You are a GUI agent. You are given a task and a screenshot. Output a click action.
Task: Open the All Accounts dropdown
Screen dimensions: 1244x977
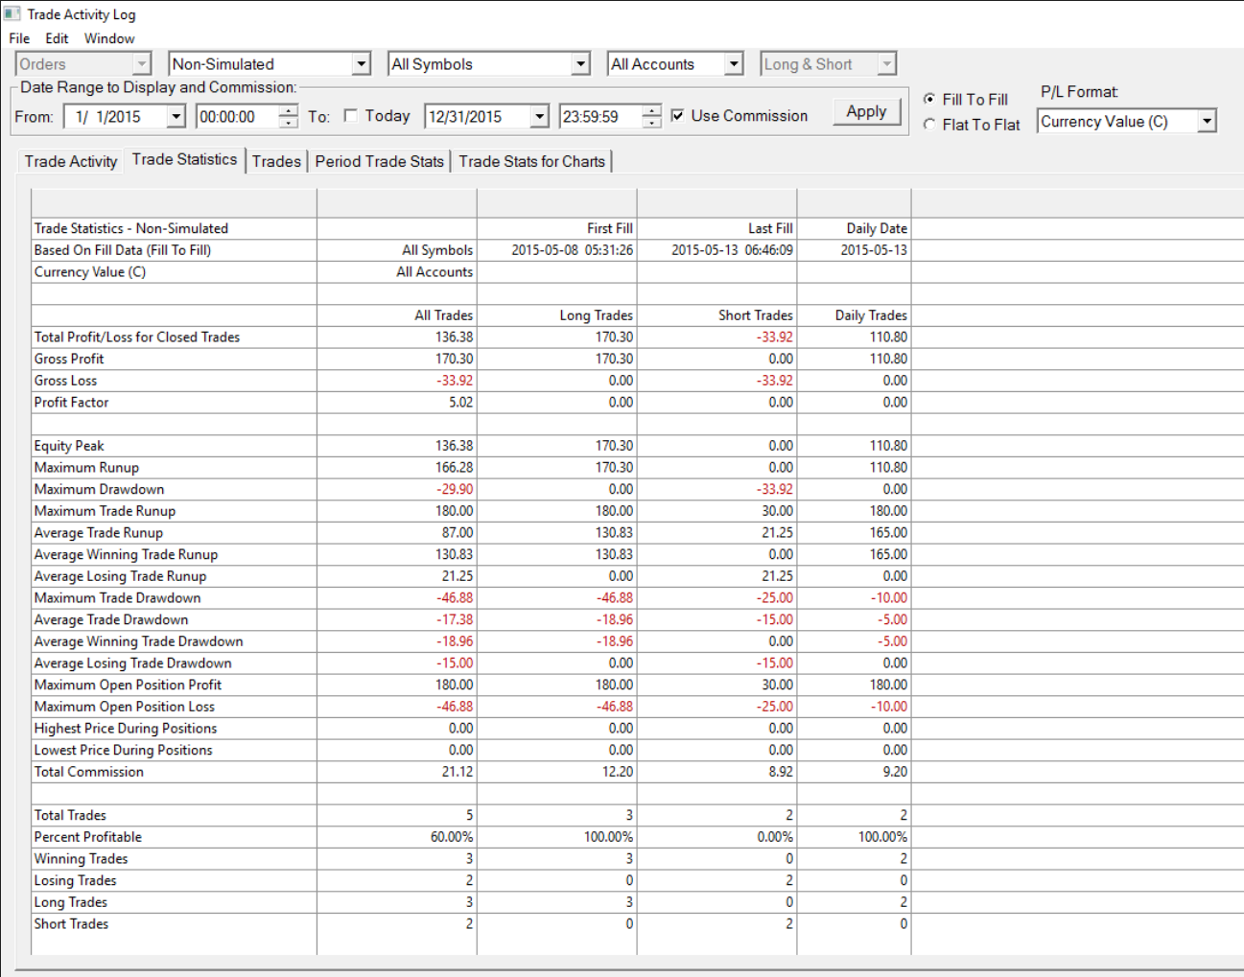(733, 64)
